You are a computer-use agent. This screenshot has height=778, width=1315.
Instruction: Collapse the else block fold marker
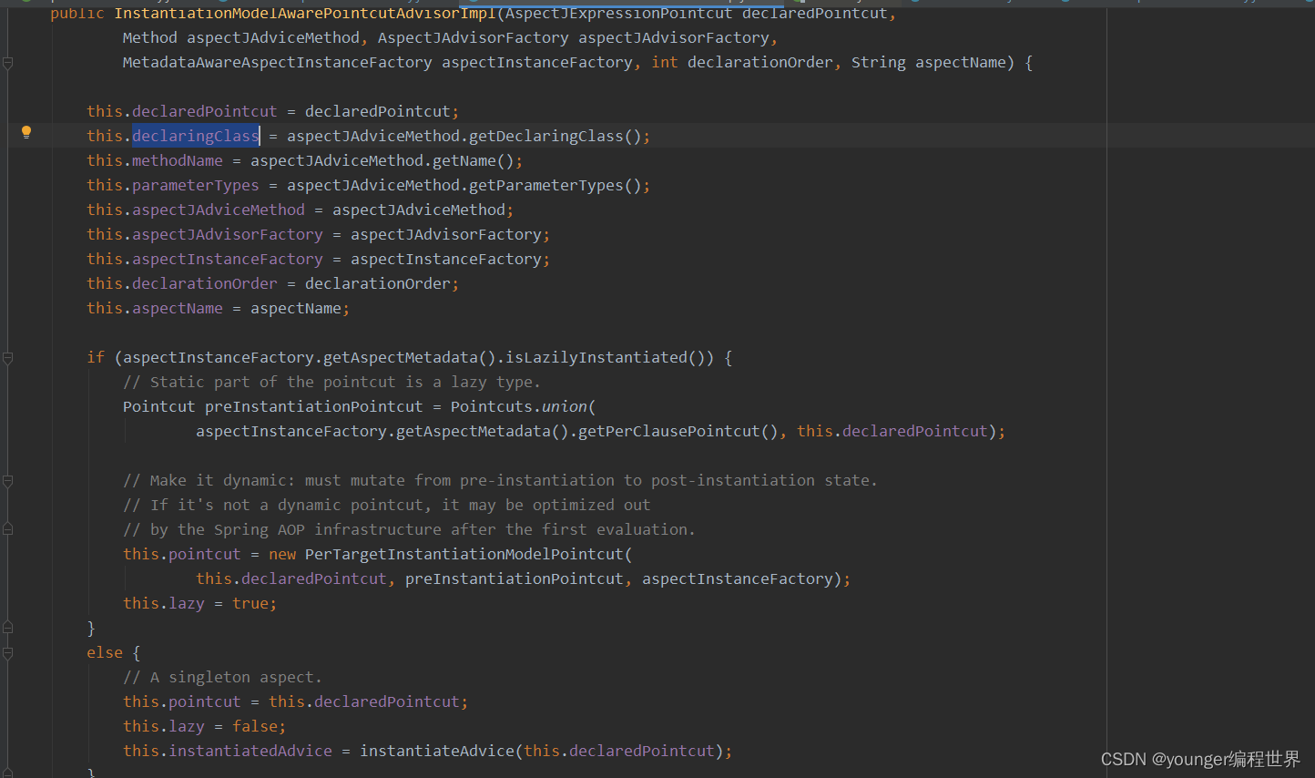tap(7, 653)
